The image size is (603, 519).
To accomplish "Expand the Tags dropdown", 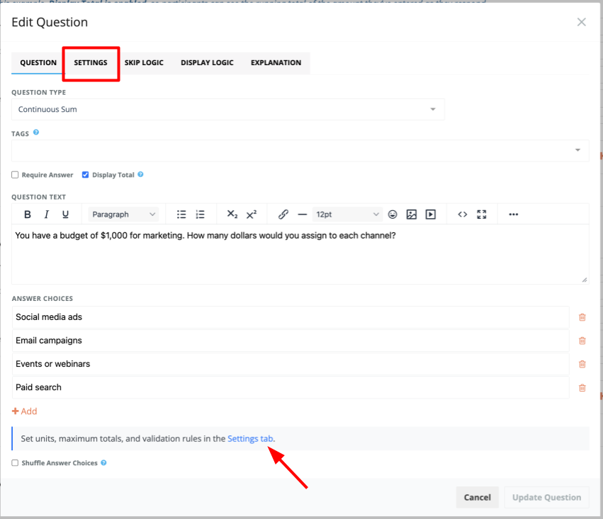I will [x=300, y=151].
